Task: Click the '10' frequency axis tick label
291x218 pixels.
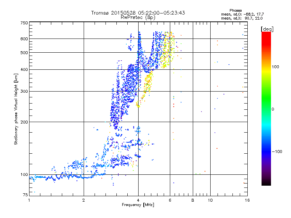Action: click(x=210, y=200)
